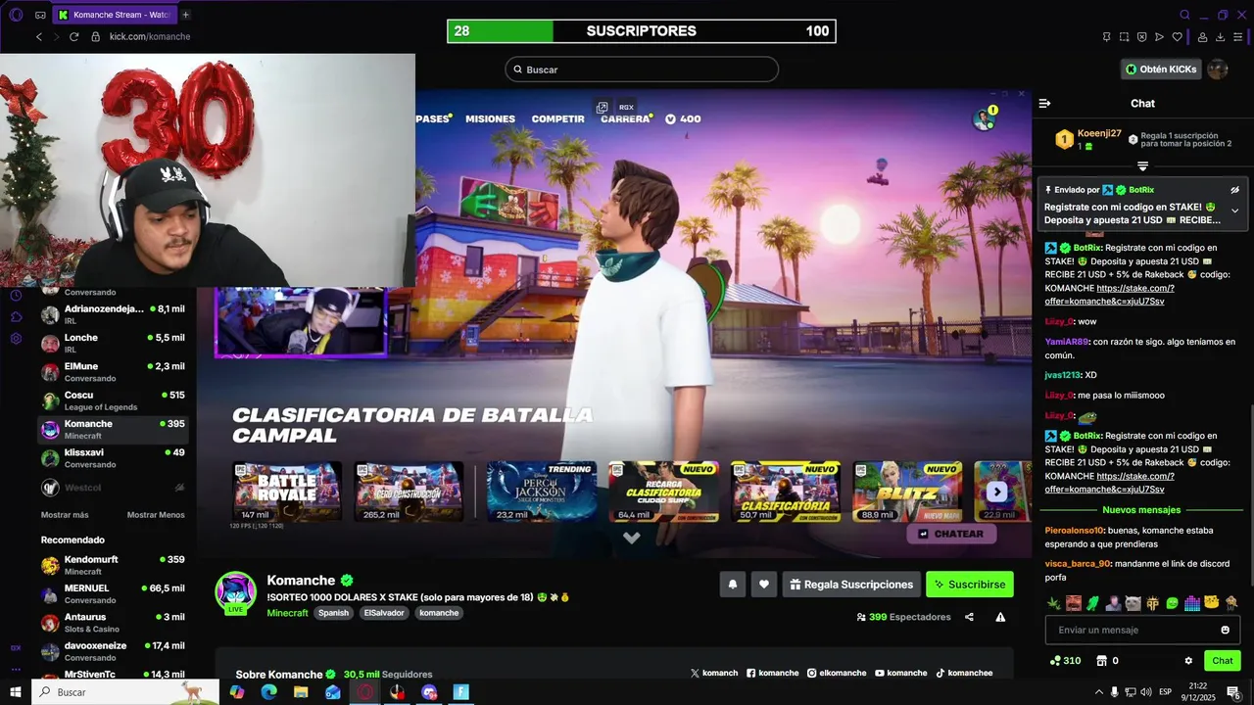
Task: Open Antaurus recommended channel
Action: tap(113, 622)
